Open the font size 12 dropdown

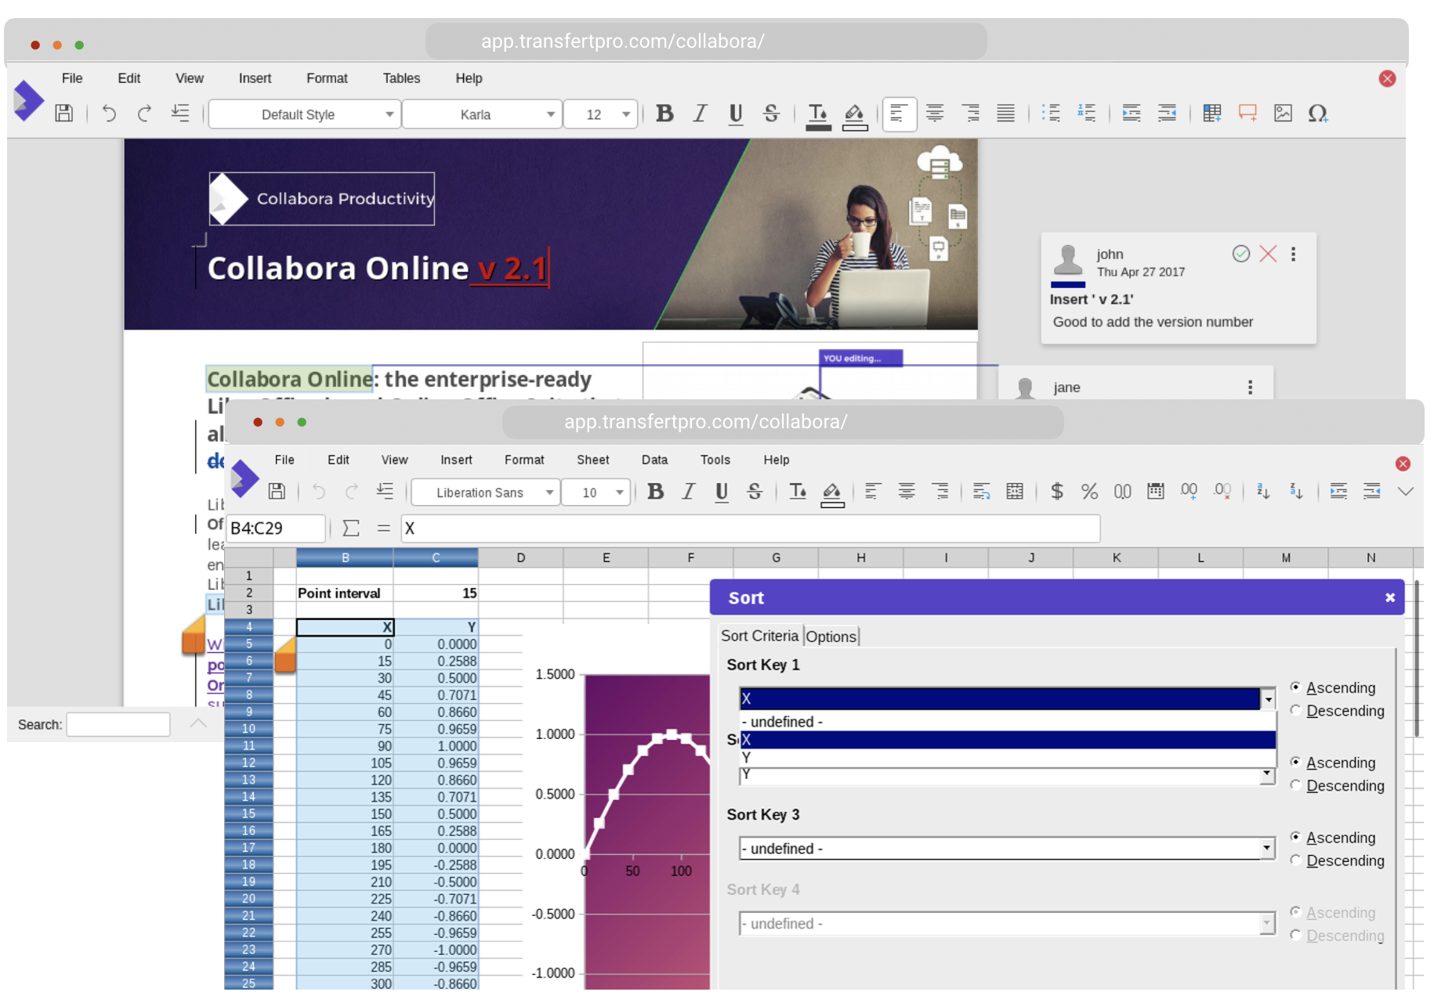pyautogui.click(x=600, y=114)
